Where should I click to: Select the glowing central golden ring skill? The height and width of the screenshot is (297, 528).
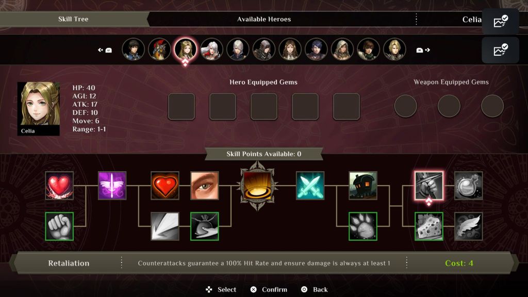pyautogui.click(x=257, y=186)
